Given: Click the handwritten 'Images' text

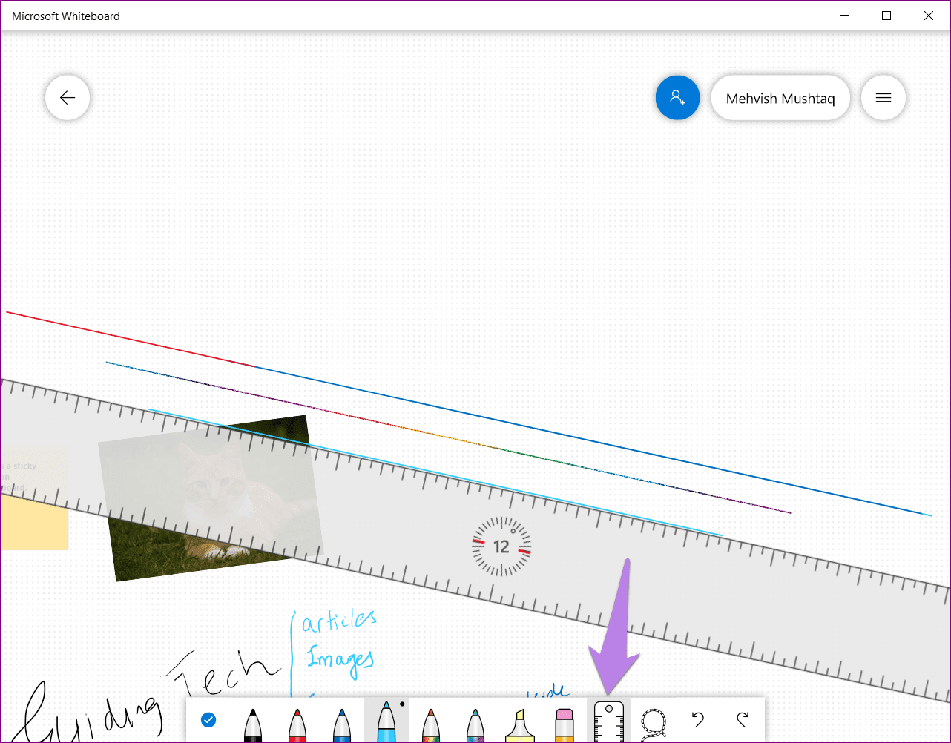Looking at the screenshot, I should point(340,659).
